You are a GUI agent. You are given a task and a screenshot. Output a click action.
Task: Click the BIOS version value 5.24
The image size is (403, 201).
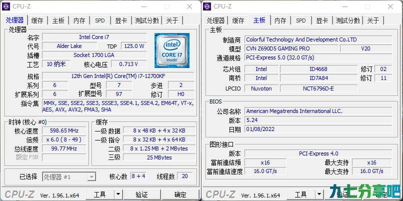point(318,120)
